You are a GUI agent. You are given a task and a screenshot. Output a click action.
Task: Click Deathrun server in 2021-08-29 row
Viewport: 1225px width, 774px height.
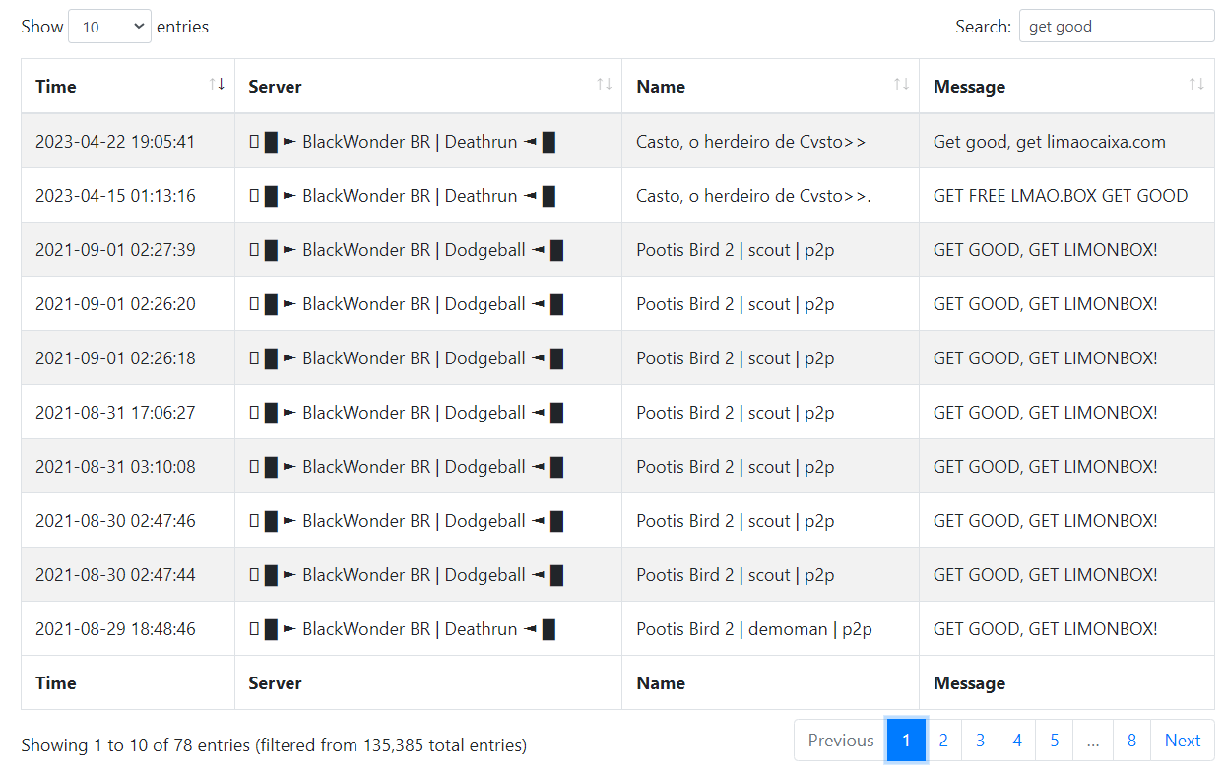403,629
